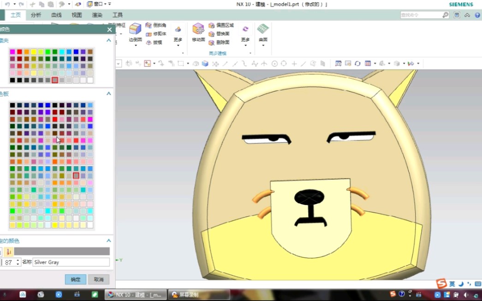This screenshot has width=482, height=301.
Task: Pick the highlighted gray swatch in palette
Action: pyautogui.click(x=76, y=176)
